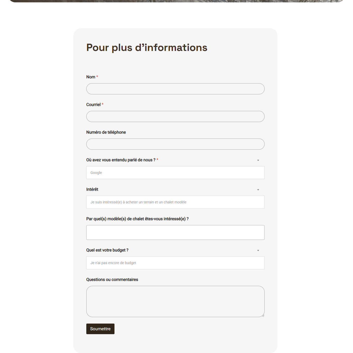The width and height of the screenshot is (353, 353).
Task: Focus the Courriel email input field
Action: point(175,117)
